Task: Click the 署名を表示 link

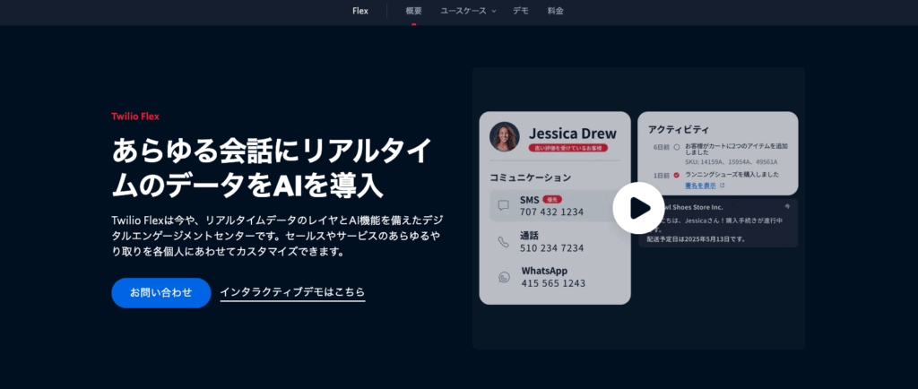Action: [x=700, y=186]
